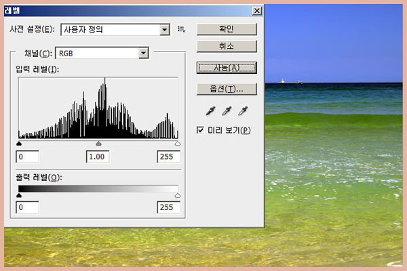Click the 자동(A) auto button
The width and height of the screenshot is (407, 271).
(x=227, y=68)
